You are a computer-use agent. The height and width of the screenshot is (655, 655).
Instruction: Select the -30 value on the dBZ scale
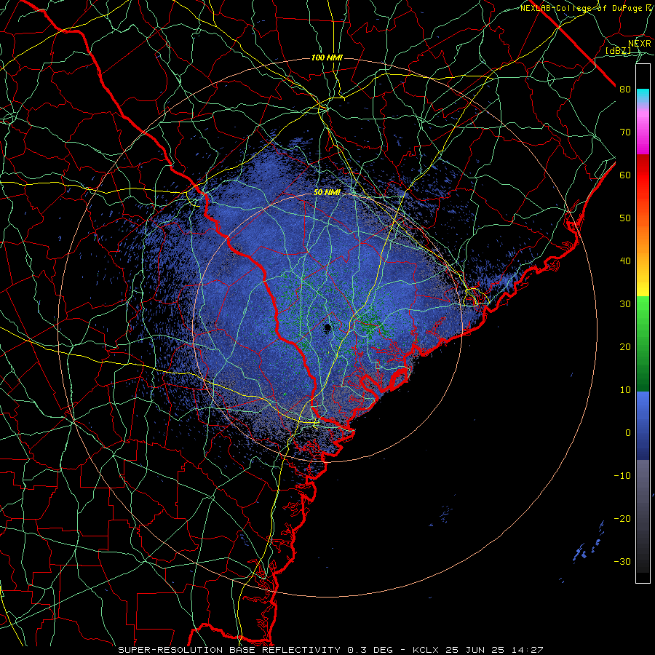[x=622, y=561]
